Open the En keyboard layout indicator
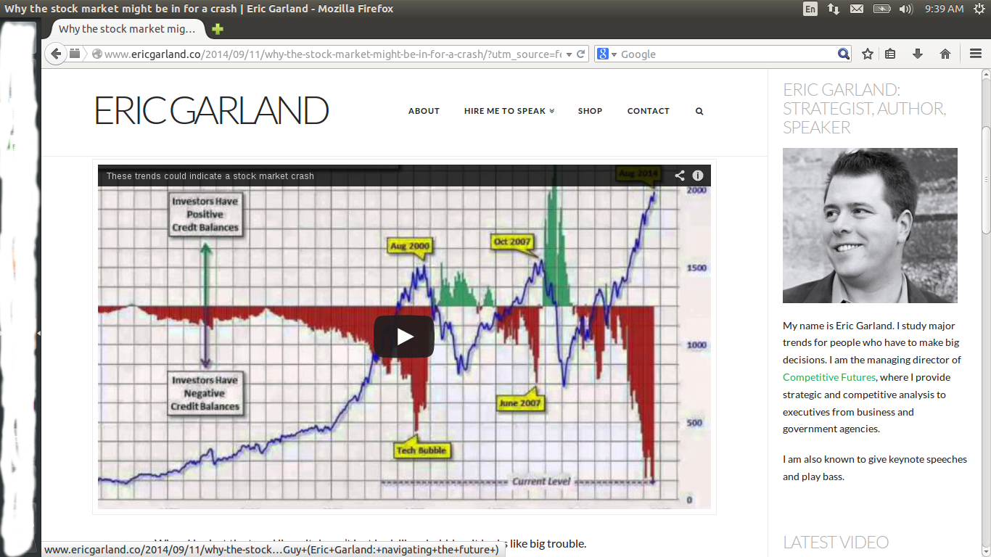991x557 pixels. [x=810, y=9]
